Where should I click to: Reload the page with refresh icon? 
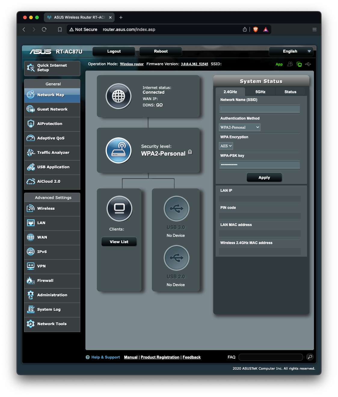[44, 29]
